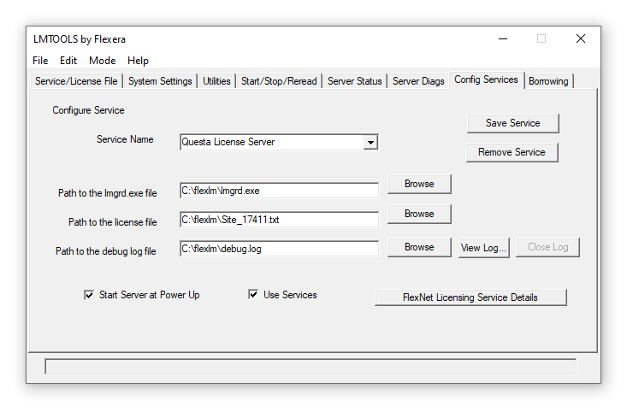Click the 'Path to the lmgrd.exe file' label
The height and width of the screenshot is (412, 633).
tap(108, 193)
